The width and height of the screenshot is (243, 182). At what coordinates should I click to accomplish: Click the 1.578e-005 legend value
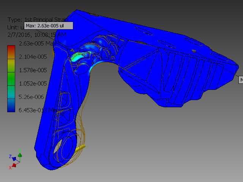point(33,70)
